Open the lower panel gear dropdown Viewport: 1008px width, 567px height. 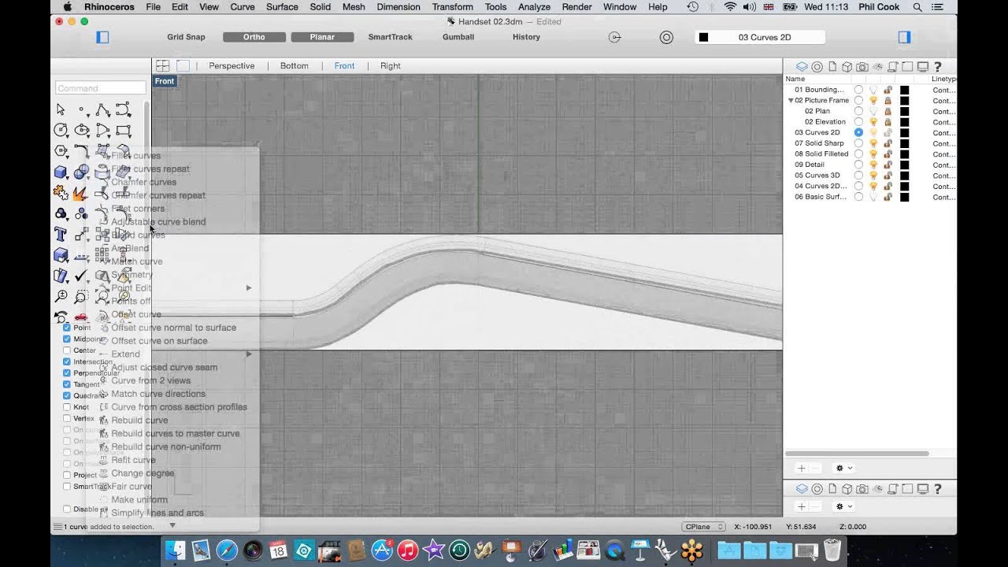844,506
